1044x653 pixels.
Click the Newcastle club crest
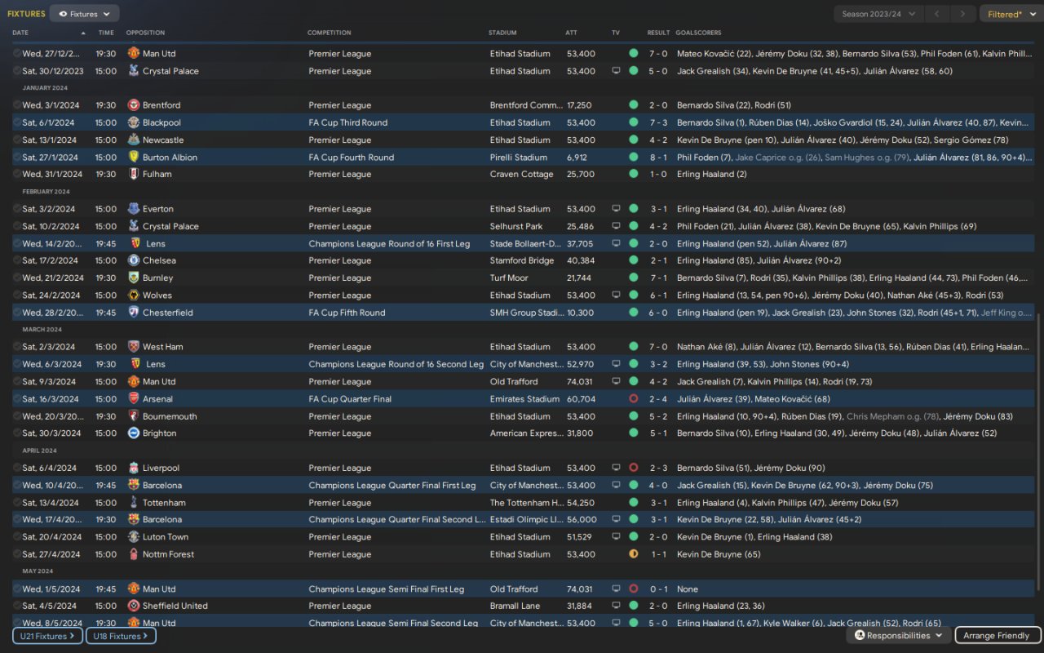tap(134, 140)
